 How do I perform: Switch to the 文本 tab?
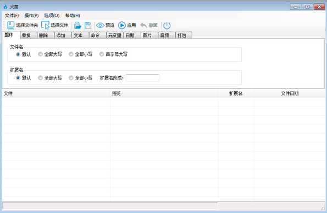coord(80,36)
